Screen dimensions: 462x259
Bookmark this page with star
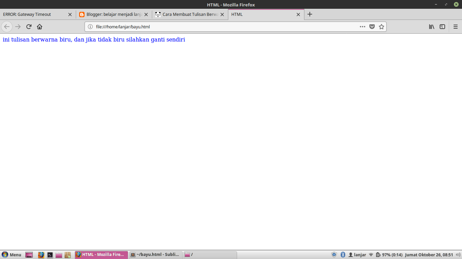[382, 27]
